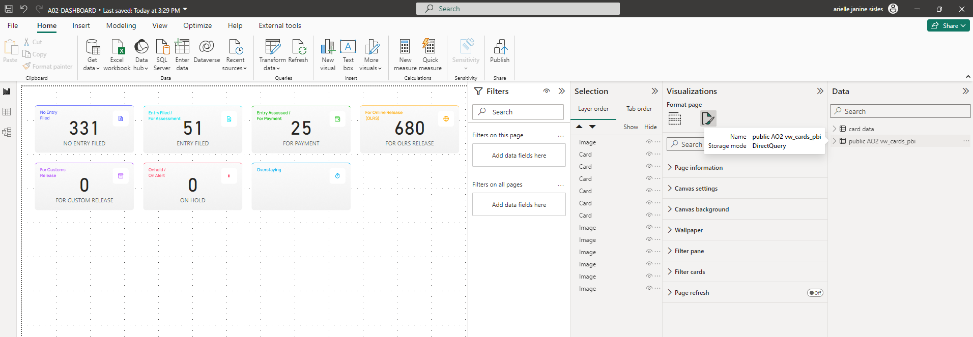This screenshot has height=337, width=973.
Task: Insert a New visual
Action: point(328,55)
